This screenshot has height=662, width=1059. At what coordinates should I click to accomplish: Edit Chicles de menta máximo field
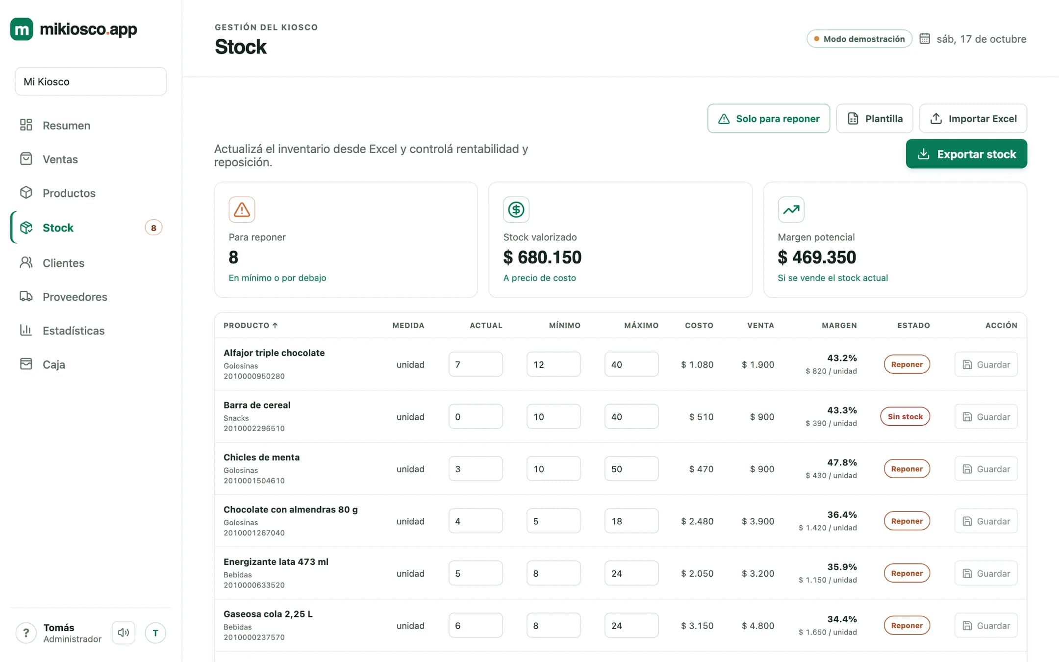coord(631,469)
